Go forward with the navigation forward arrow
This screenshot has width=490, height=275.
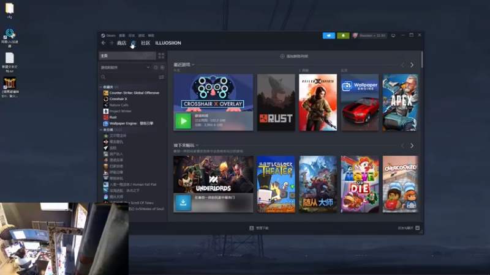coord(111,43)
